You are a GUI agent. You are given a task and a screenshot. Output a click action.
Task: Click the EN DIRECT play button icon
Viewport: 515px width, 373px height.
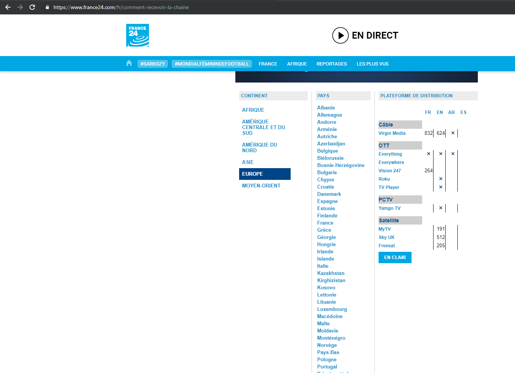[x=340, y=35]
